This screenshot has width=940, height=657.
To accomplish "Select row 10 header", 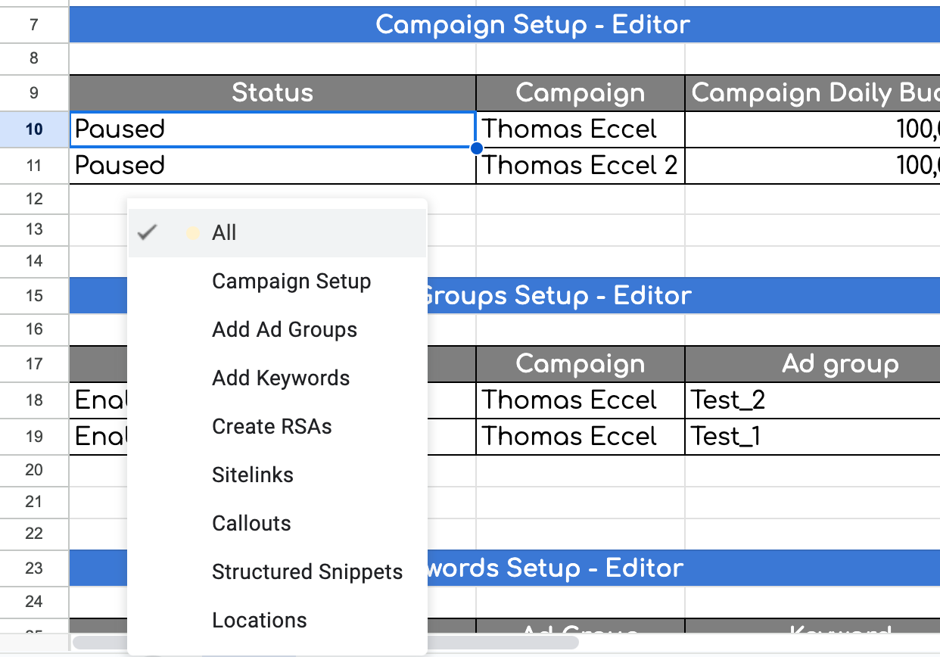I will click(34, 129).
